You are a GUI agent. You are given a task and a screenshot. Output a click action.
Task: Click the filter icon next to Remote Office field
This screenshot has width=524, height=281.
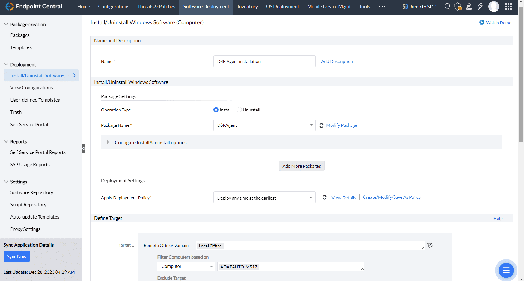pyautogui.click(x=430, y=246)
